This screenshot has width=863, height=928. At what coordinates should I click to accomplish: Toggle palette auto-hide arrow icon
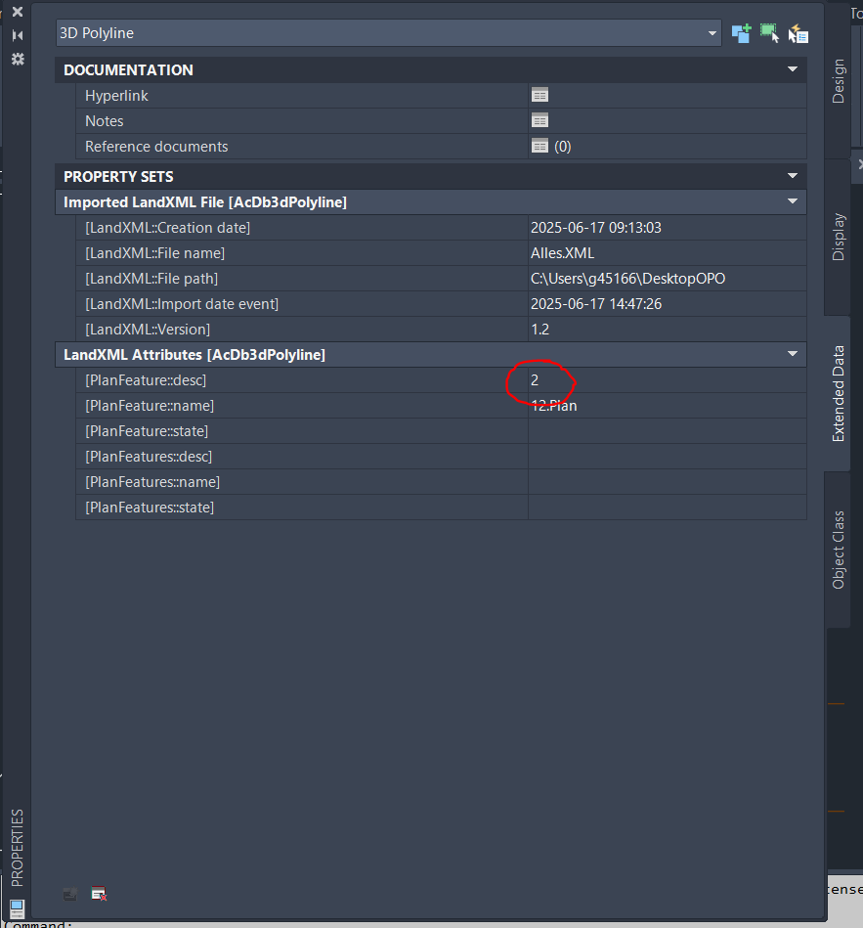[x=18, y=35]
